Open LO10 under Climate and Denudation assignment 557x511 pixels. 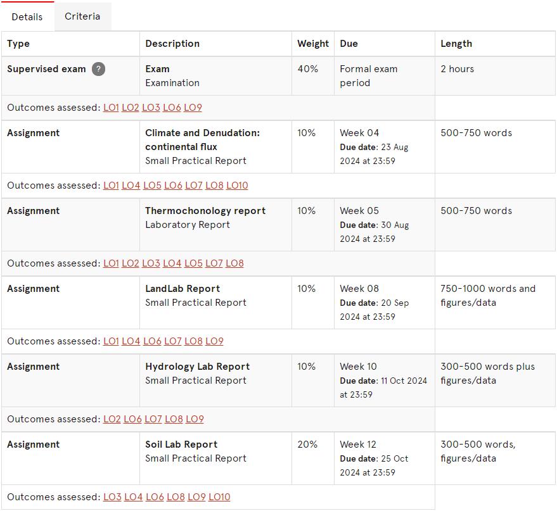237,186
